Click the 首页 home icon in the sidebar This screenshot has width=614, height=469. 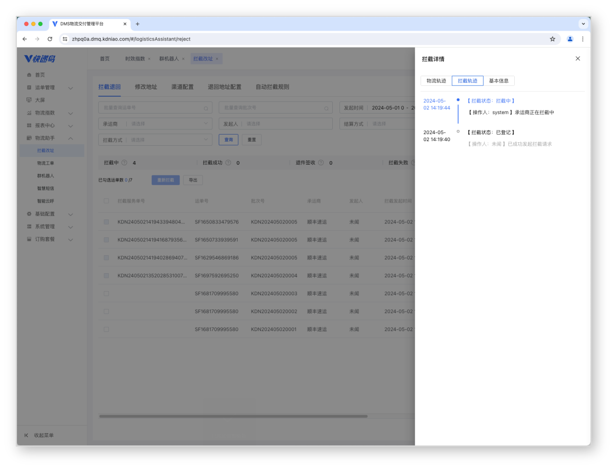[29, 75]
